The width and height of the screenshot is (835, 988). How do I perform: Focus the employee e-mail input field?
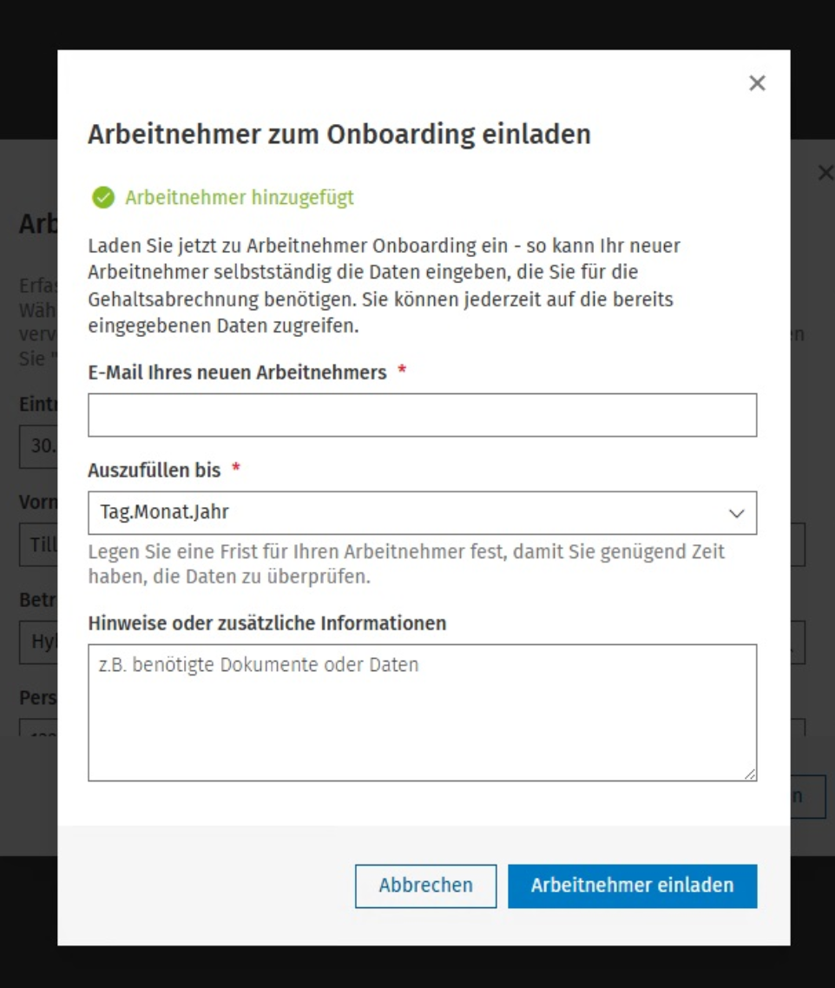(422, 415)
